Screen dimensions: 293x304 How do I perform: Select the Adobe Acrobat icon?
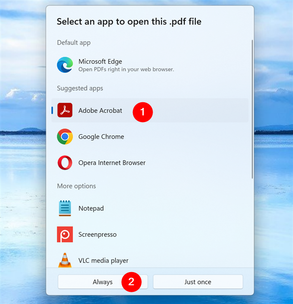pos(65,110)
